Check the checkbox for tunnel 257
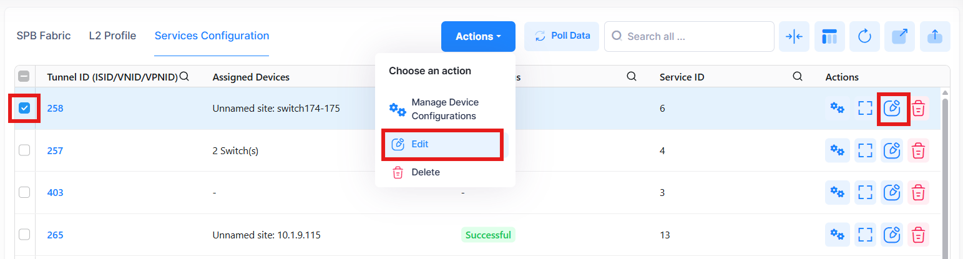This screenshot has height=259, width=963. coord(24,150)
